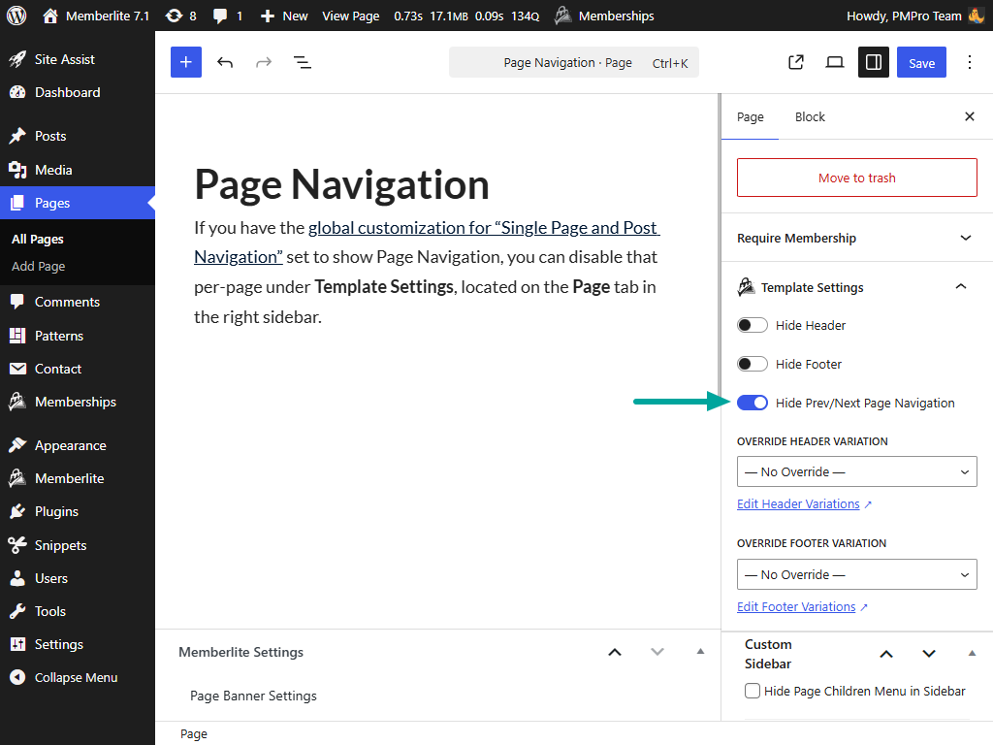Open the Memberlite 7.1 site home link
993x745 pixels.
pos(96,16)
